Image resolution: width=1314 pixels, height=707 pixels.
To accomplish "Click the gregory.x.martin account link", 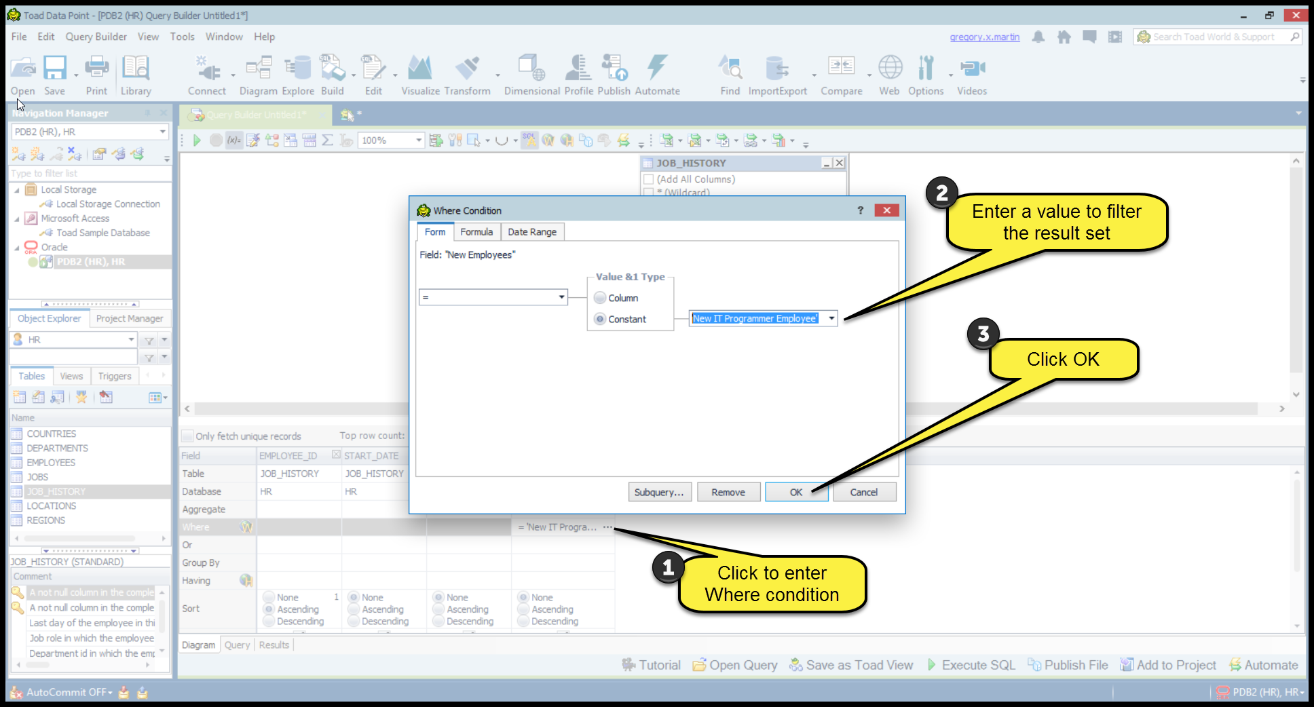I will (x=985, y=37).
